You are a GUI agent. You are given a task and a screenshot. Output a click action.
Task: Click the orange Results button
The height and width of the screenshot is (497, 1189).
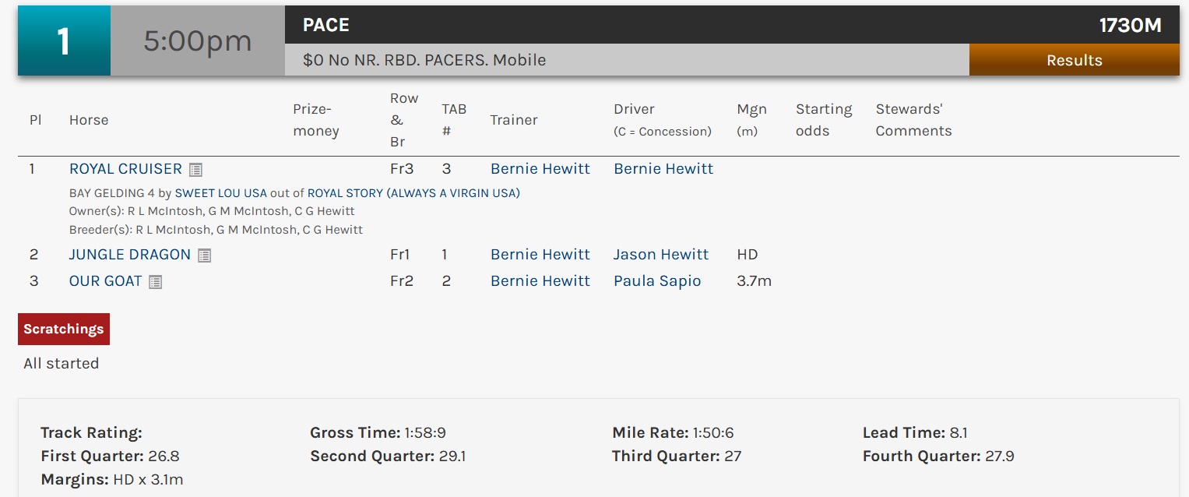click(x=1074, y=60)
